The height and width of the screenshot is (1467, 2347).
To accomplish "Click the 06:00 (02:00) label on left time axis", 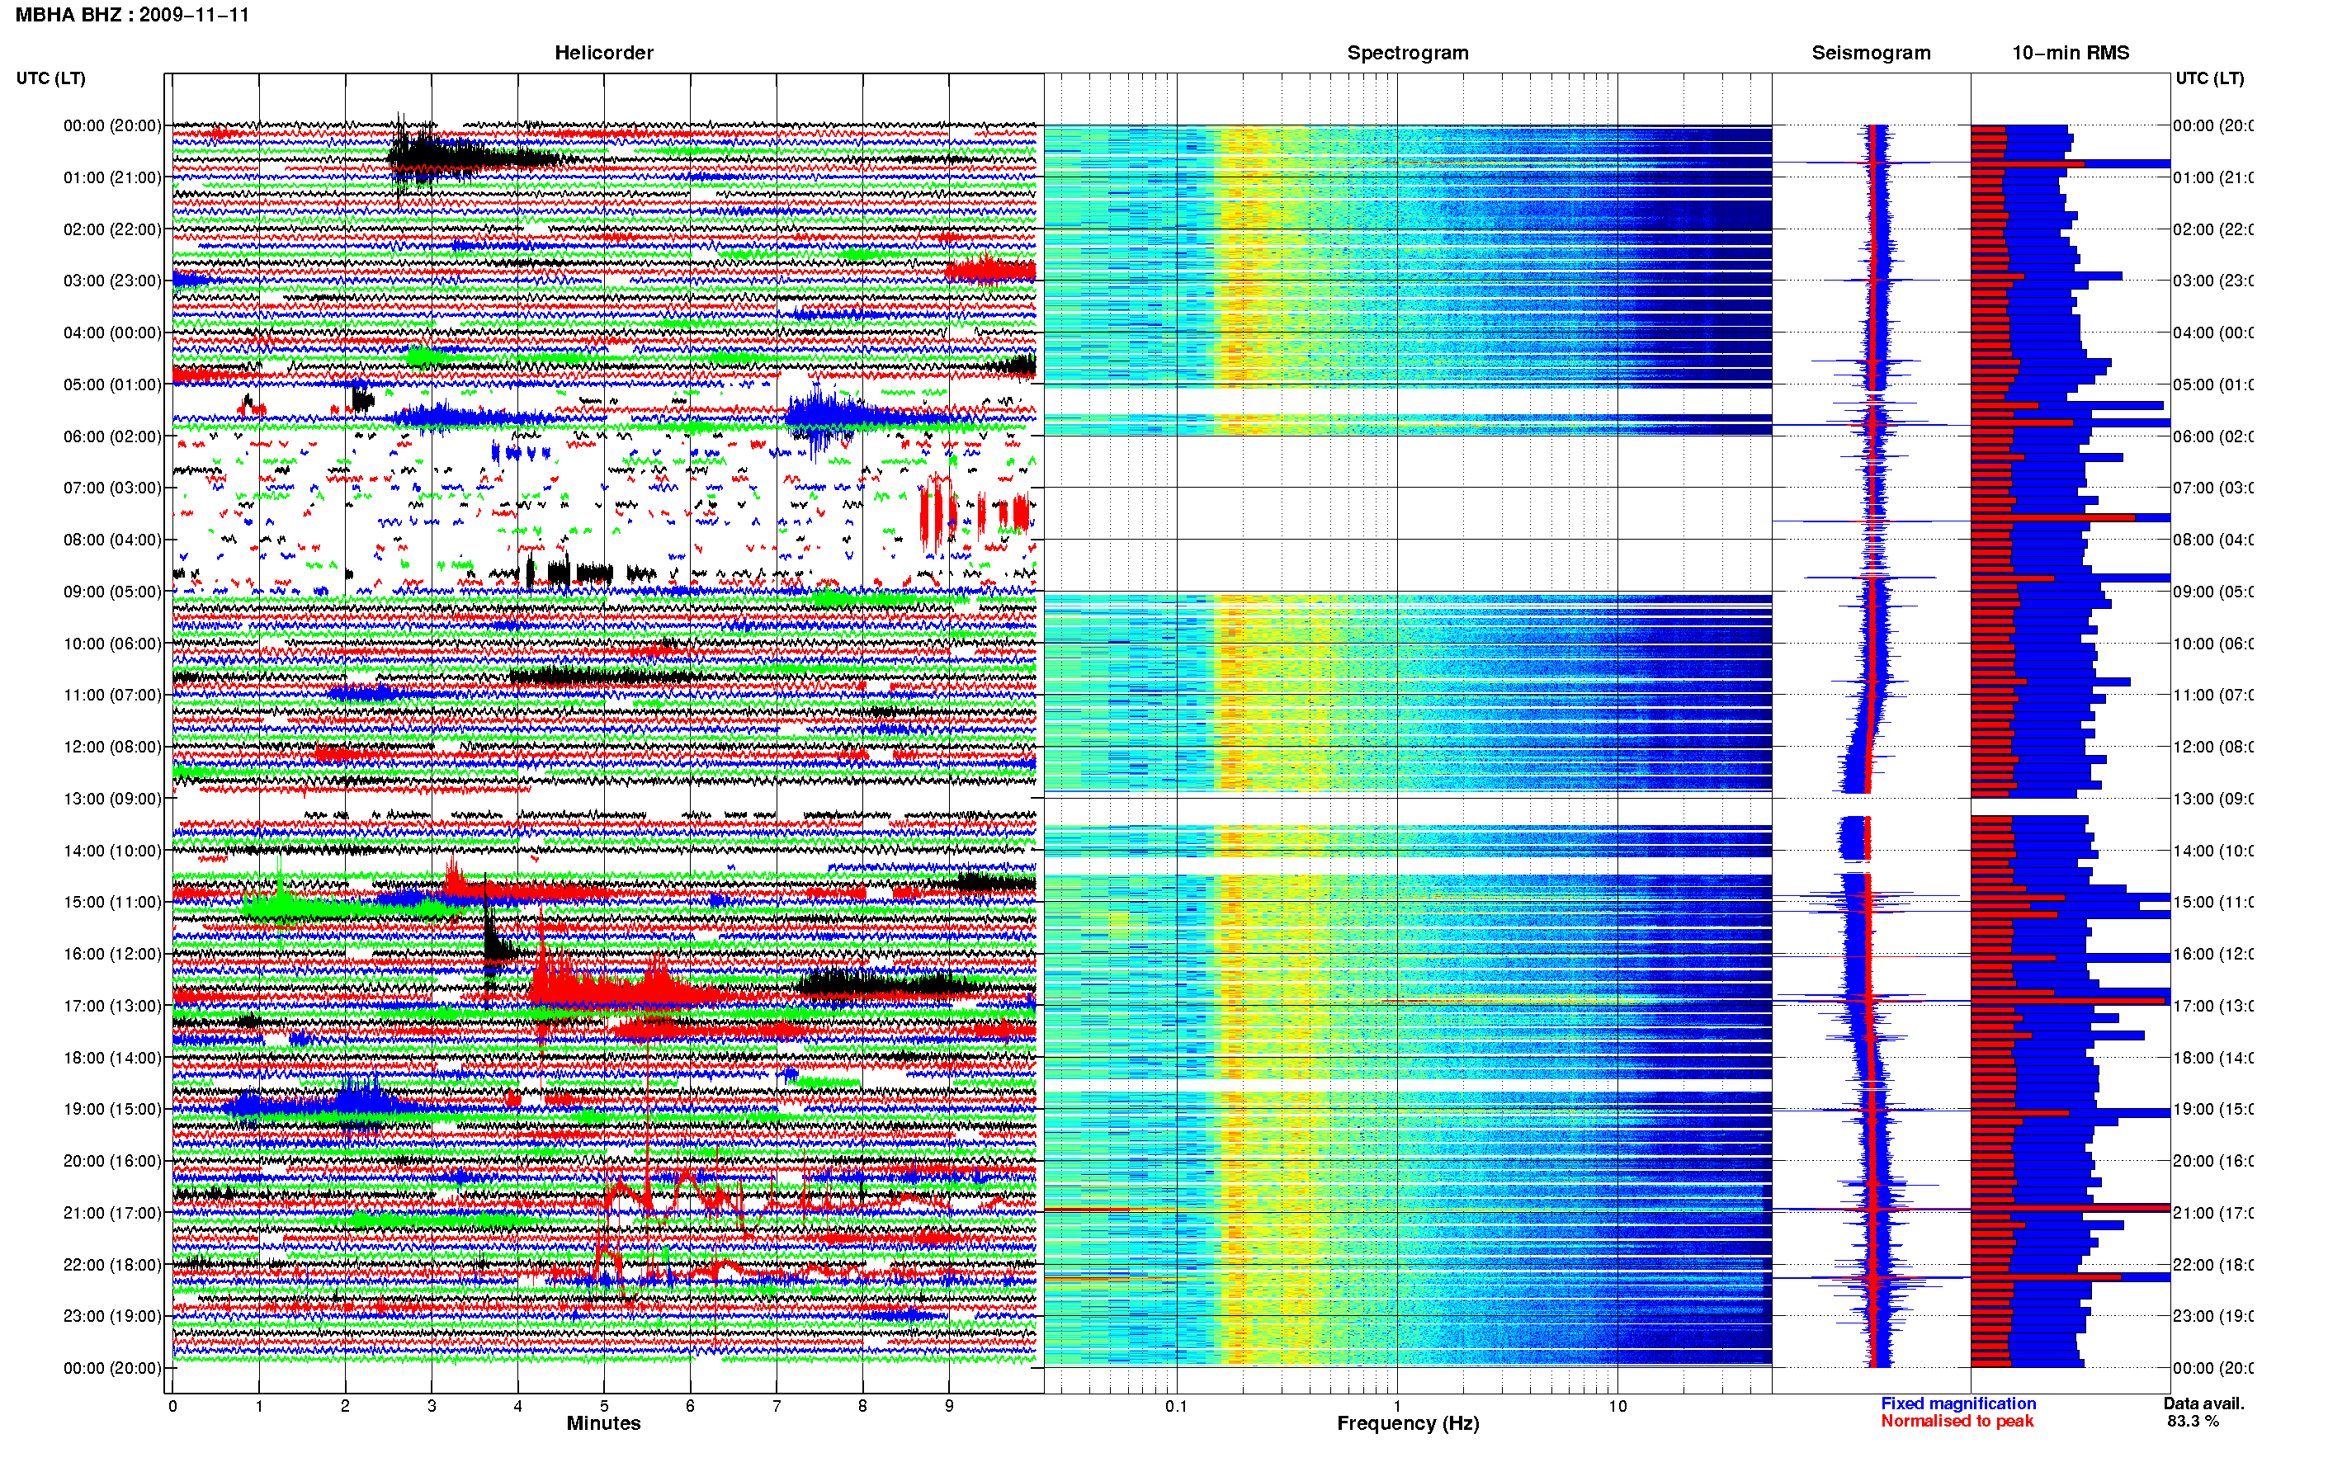I will 112,436.
